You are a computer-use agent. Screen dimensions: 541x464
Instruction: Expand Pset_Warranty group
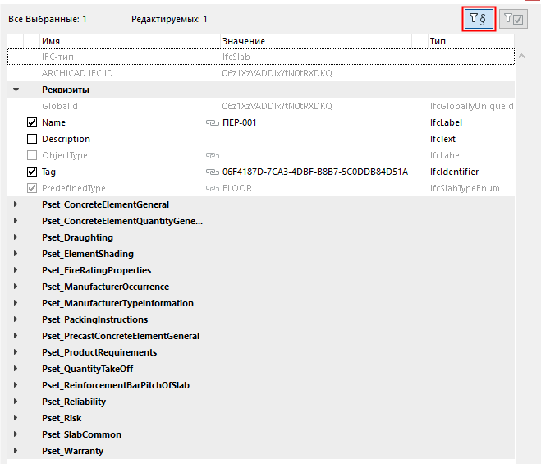[16, 451]
